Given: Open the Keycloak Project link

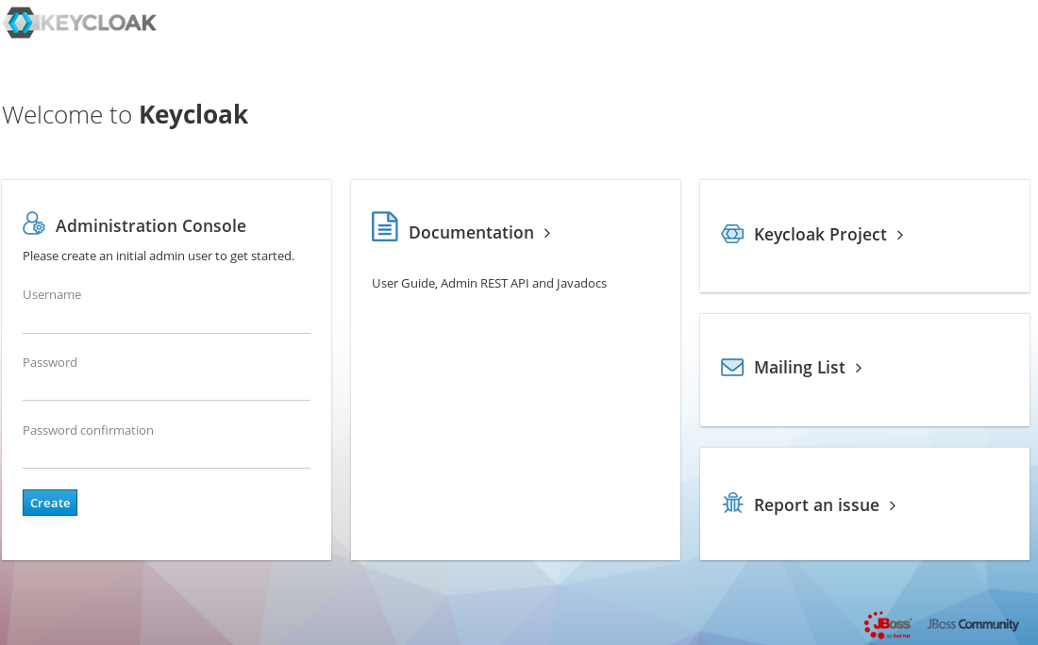Looking at the screenshot, I should tap(819, 235).
